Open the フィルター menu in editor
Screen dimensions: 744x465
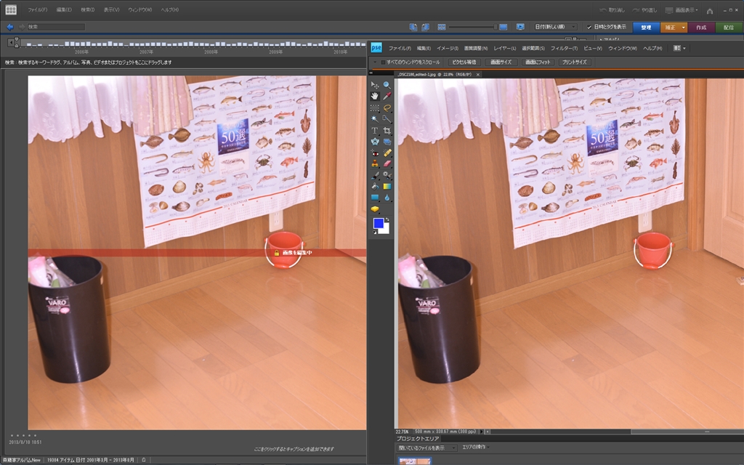click(564, 48)
